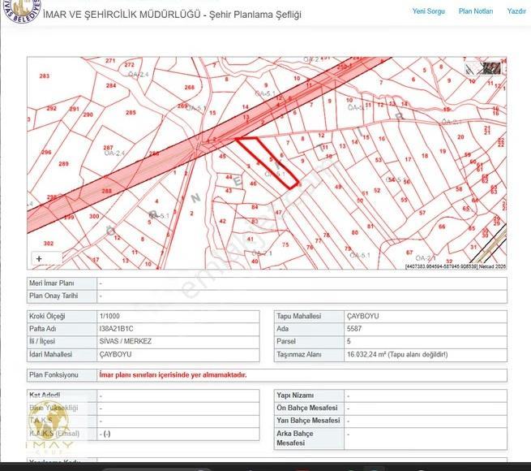Select the highlighted red parcel on map

tap(268, 162)
